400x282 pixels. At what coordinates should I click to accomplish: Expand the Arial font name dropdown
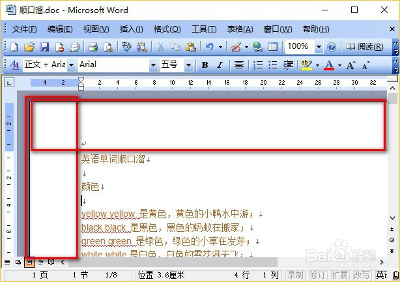click(x=153, y=65)
